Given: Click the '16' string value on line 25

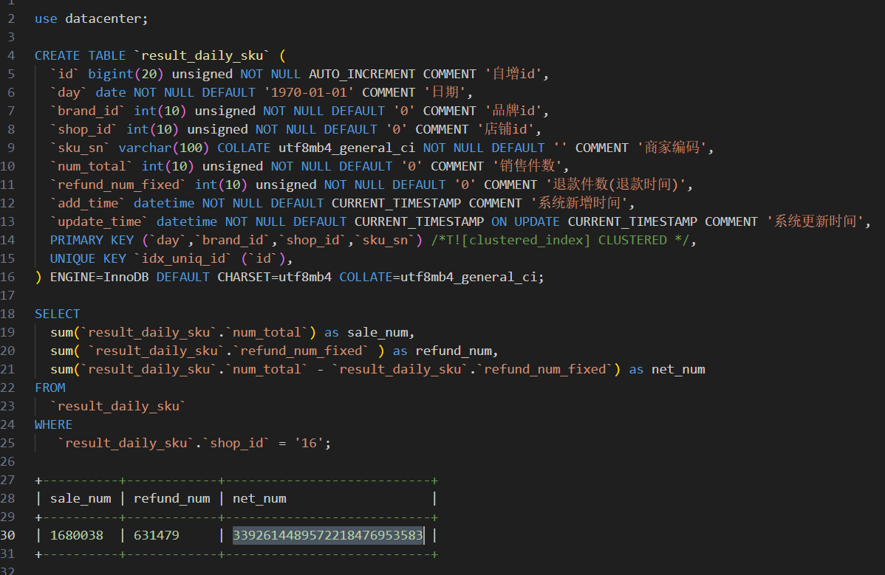Looking at the screenshot, I should tap(309, 443).
